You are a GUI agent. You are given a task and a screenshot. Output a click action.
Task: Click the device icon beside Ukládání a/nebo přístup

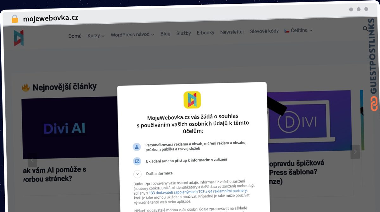(137, 161)
